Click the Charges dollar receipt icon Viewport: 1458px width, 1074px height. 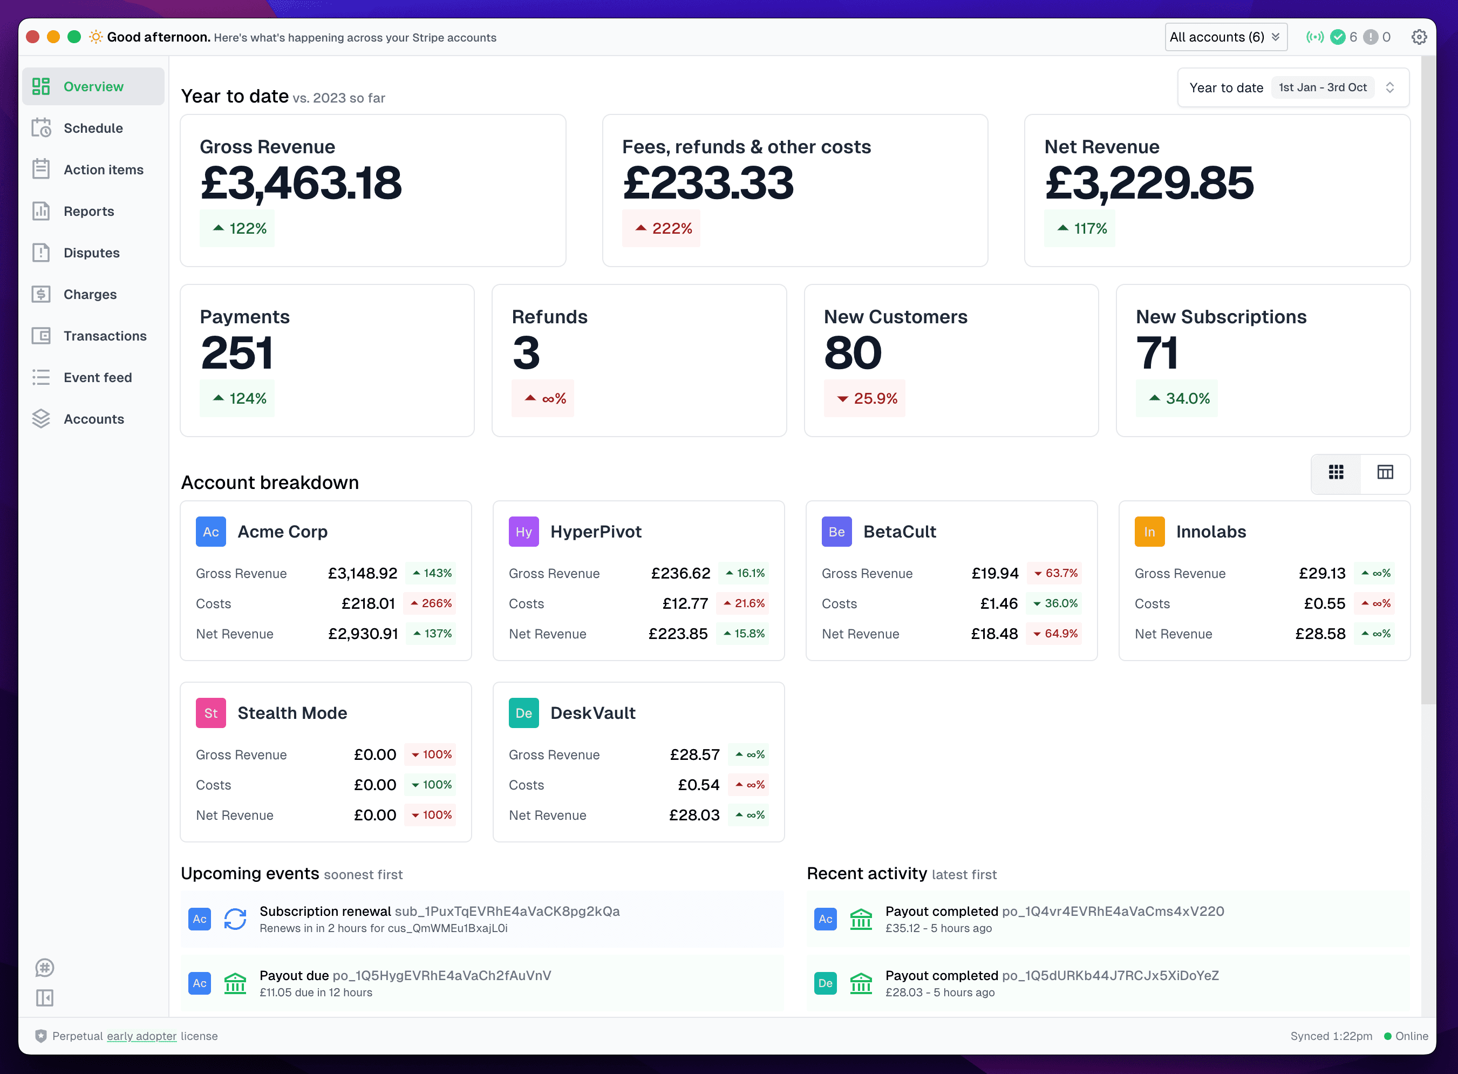41,295
